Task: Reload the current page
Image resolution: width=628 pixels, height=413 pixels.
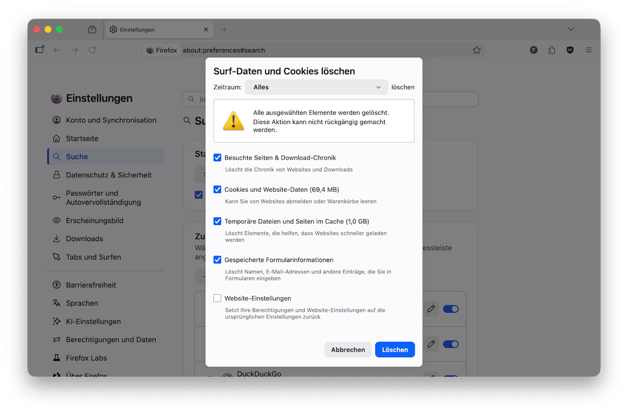Action: 92,50
